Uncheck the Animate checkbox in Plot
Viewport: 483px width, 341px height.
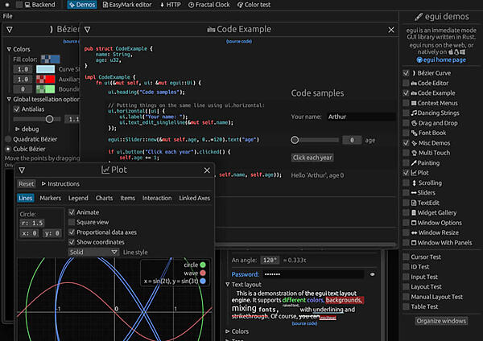tap(71, 212)
